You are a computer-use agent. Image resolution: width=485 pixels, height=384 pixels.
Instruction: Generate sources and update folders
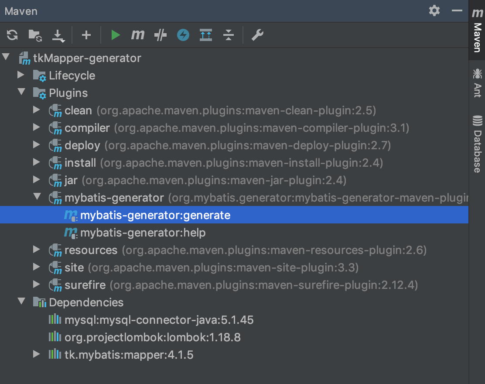35,35
